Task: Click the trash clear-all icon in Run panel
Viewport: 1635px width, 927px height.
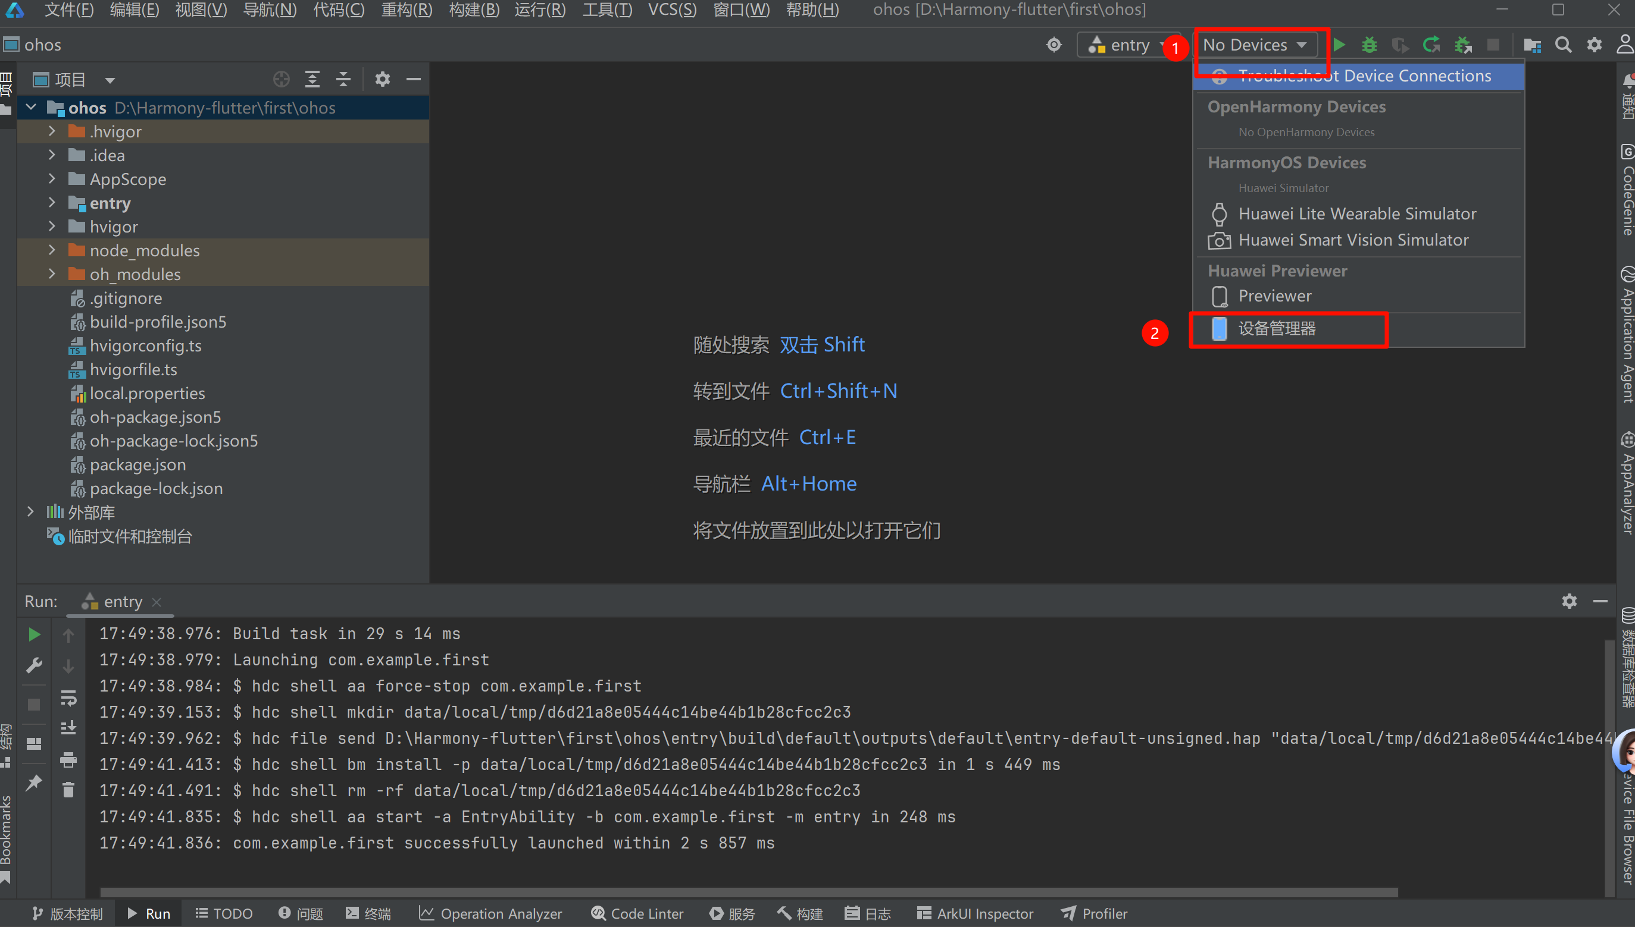Action: (68, 790)
